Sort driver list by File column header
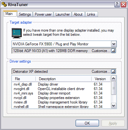This screenshot has width=128, height=130. click(x=24, y=79)
